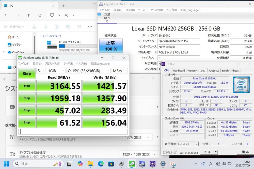This screenshot has width=254, height=169.
Task: Switch to CrystalDiskMark on the taskbar
Action: [x=132, y=164]
